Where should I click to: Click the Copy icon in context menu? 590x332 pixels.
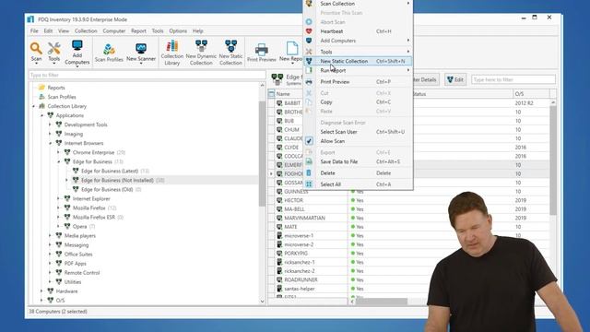pos(309,102)
